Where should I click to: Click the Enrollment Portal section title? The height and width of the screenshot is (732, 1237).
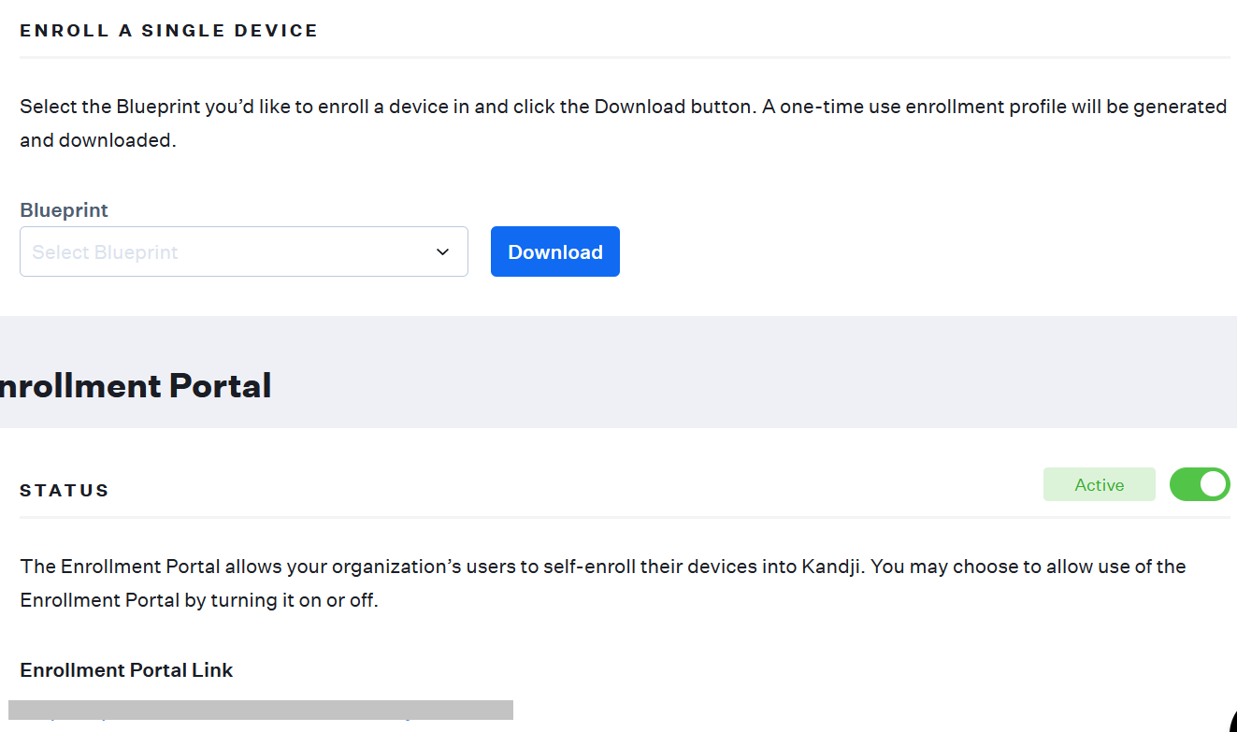click(x=136, y=385)
